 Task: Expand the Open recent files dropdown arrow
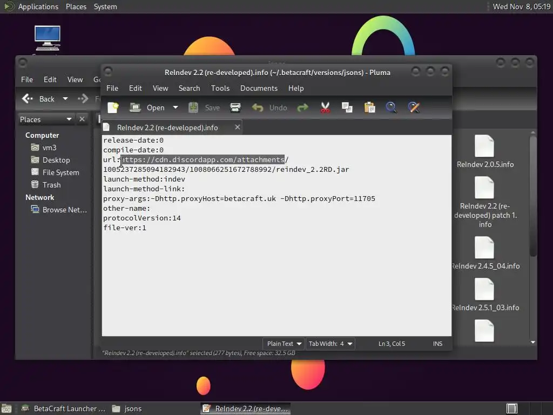coord(176,108)
